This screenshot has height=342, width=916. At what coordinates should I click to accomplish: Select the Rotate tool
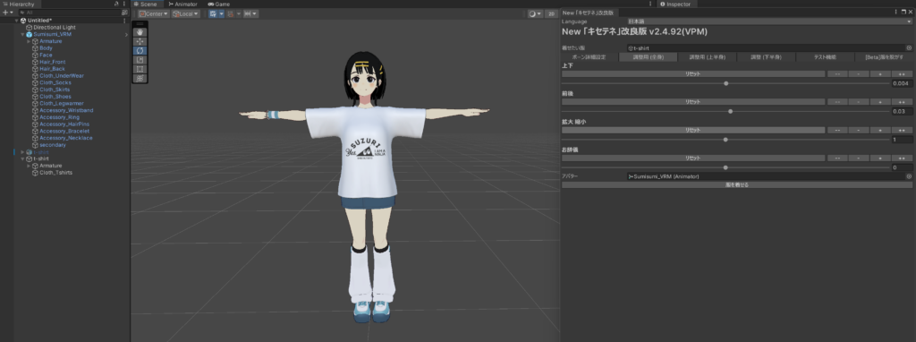pos(140,50)
